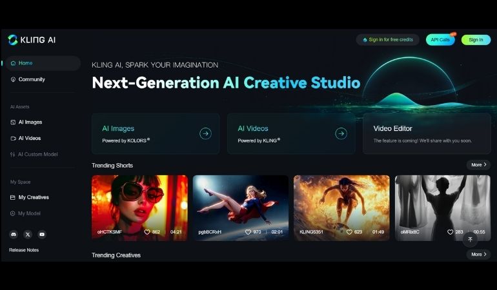
Task: Click the Community sidebar icon
Action: (13, 79)
